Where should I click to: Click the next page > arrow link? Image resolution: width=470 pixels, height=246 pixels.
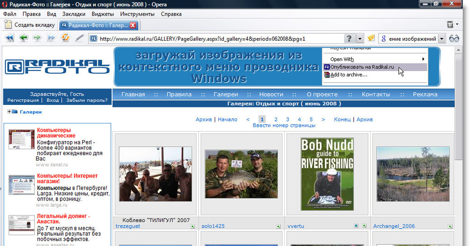click(x=323, y=119)
